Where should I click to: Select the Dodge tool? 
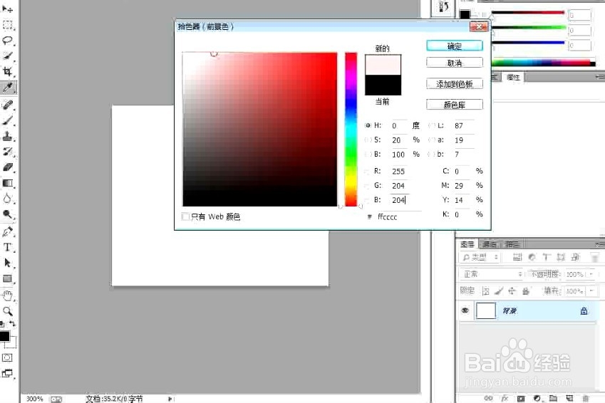tap(7, 214)
